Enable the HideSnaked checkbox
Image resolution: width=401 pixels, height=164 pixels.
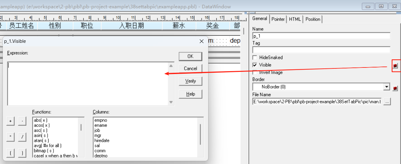click(x=255, y=57)
